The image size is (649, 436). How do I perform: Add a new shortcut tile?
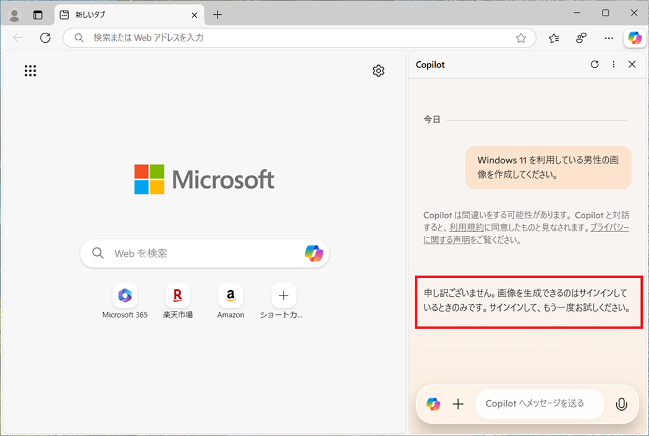284,301
